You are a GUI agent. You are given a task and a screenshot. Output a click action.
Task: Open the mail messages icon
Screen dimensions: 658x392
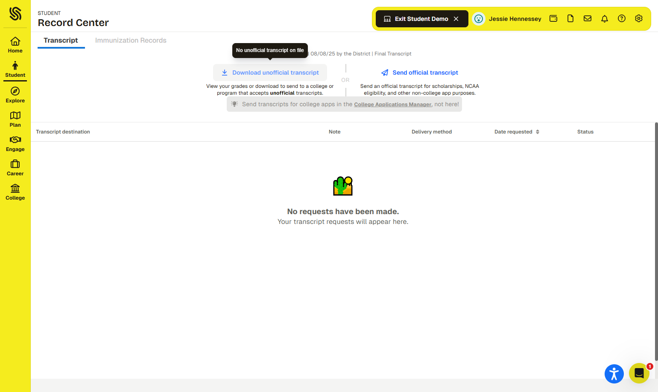point(588,18)
